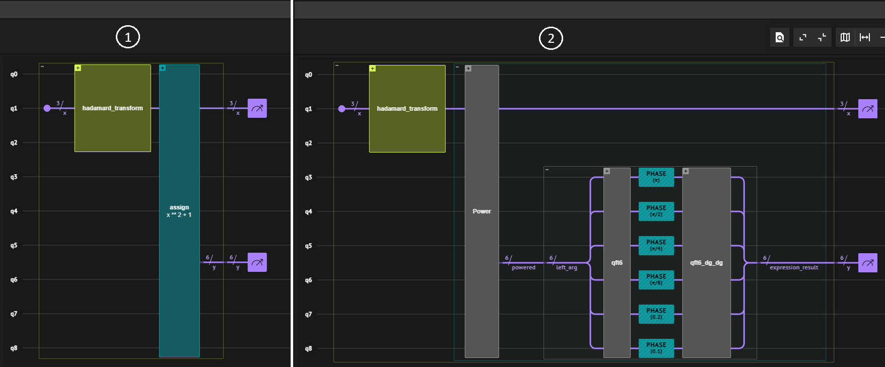Viewport: 885px width, 367px height.
Task: Select the PHASE (π) gate
Action: click(656, 177)
